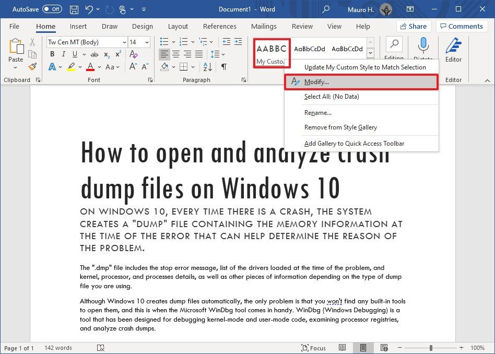Expand the font size dropdown
This screenshot has height=354, width=495.
coord(146,42)
